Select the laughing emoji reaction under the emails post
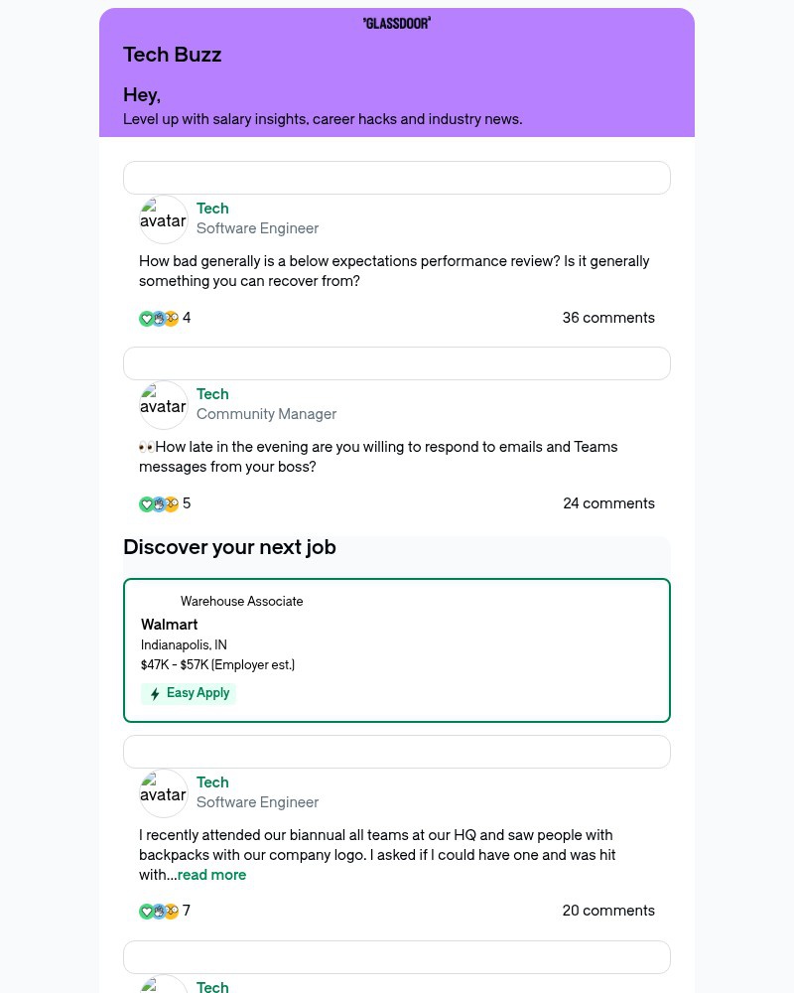Image resolution: width=794 pixels, height=993 pixels. point(159,503)
